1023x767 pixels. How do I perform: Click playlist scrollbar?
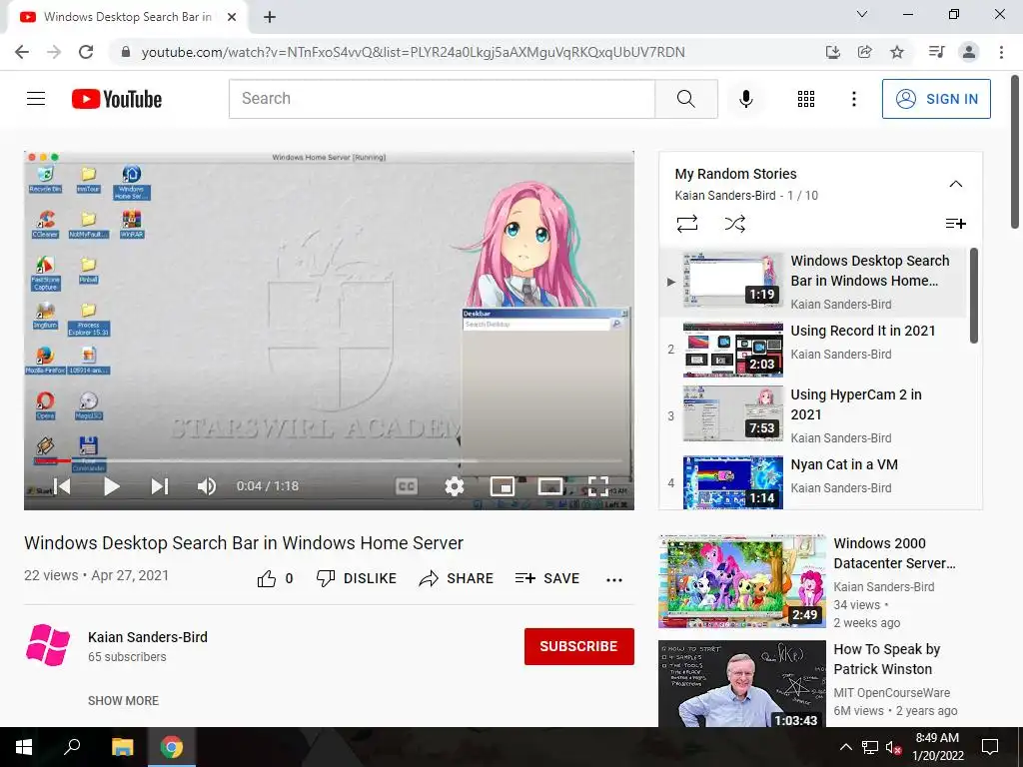point(973,296)
